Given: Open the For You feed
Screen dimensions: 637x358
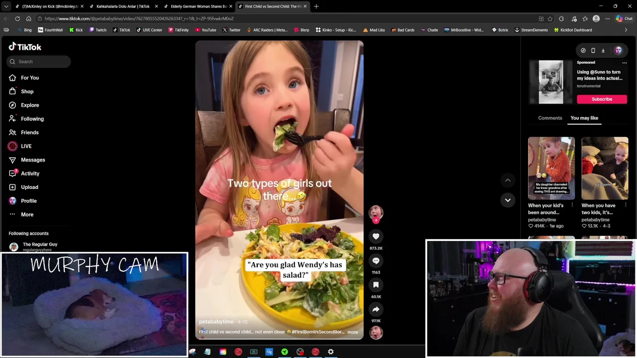Looking at the screenshot, I should [x=23, y=78].
